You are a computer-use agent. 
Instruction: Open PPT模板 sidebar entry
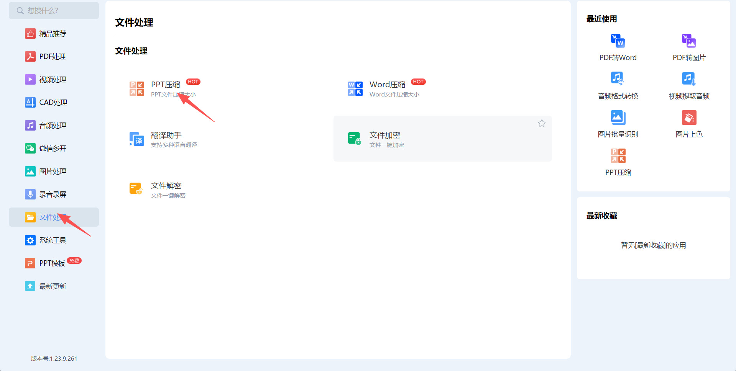coord(52,263)
